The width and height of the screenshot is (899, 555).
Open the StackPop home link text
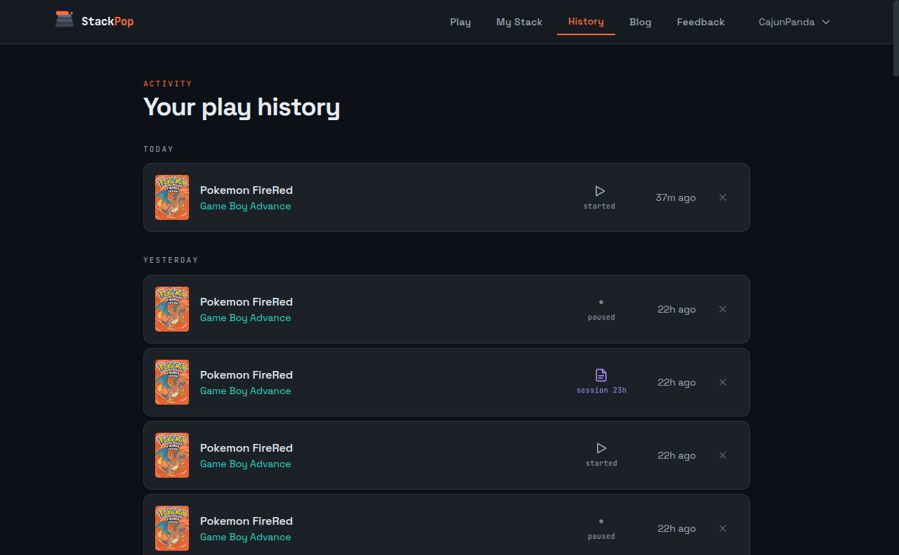[x=107, y=22]
